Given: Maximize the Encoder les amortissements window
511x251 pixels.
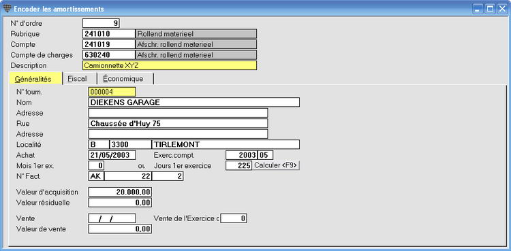Looking at the screenshot, I should coord(490,9).
